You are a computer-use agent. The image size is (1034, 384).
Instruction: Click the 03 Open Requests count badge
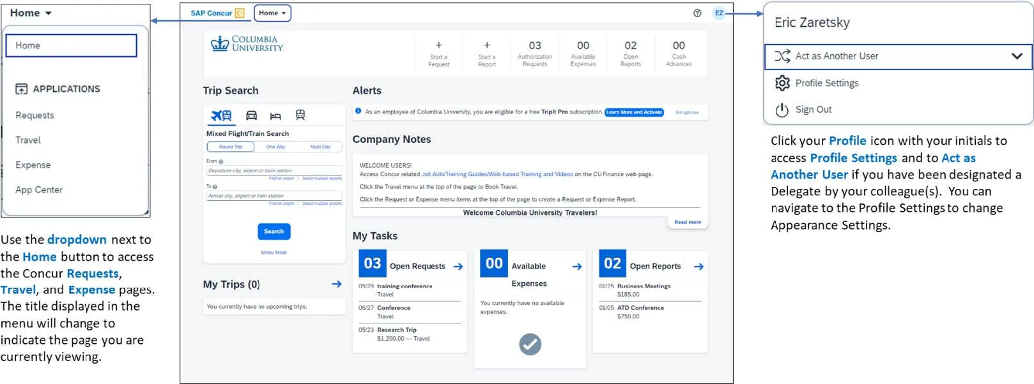click(x=373, y=263)
